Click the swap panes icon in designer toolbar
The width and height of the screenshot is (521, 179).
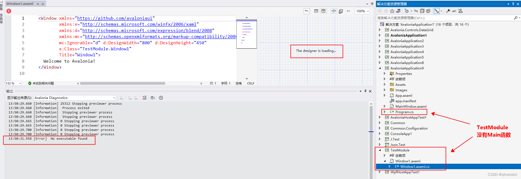pyautogui.click(x=307, y=11)
